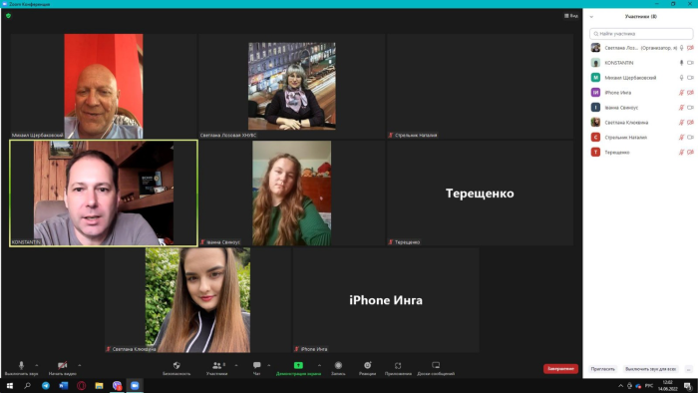Select Светлана Клюквина video tile
This screenshot has height=393, width=698.
(x=197, y=300)
